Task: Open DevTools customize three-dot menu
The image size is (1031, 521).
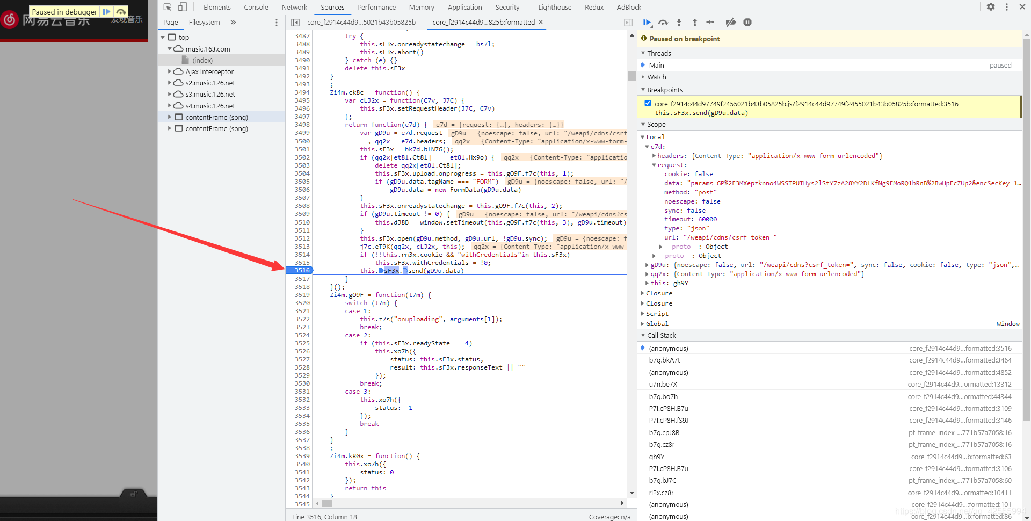Action: pyautogui.click(x=1007, y=7)
